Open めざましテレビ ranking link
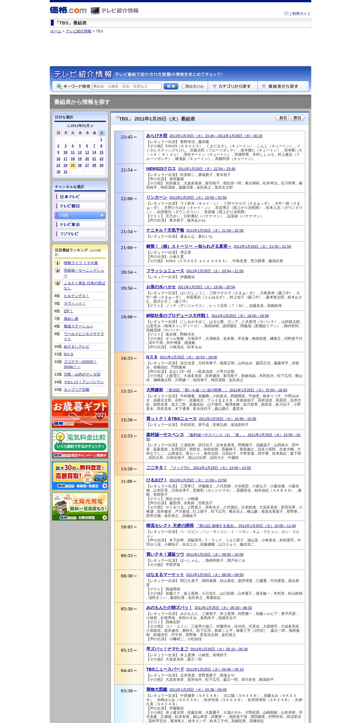The image size is (361, 723). [76, 347]
